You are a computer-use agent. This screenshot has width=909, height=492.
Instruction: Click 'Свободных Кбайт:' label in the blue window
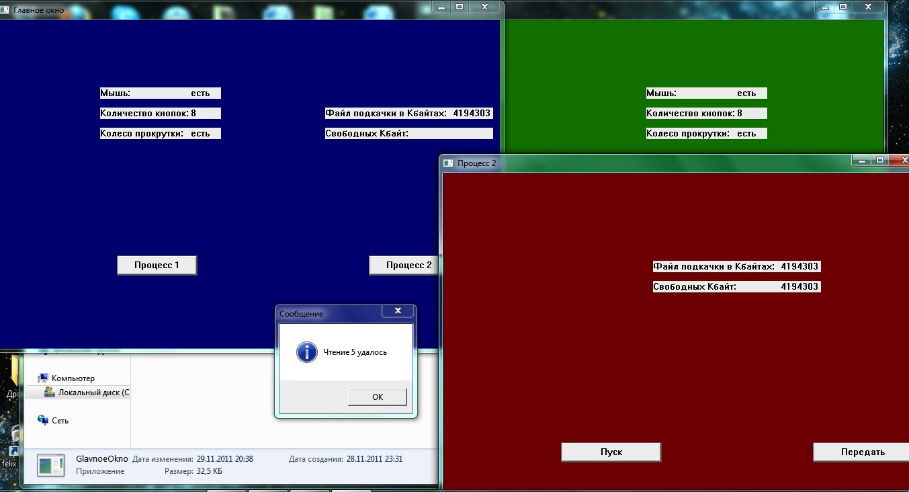coord(409,134)
